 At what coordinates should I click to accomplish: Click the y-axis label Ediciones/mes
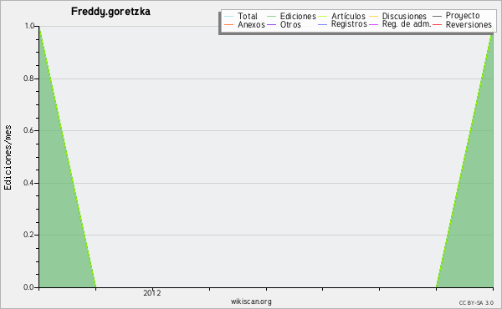[8, 158]
